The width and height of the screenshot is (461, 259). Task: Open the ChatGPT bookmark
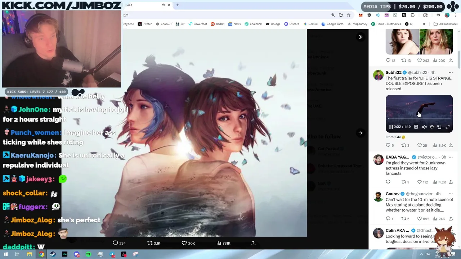point(164,24)
